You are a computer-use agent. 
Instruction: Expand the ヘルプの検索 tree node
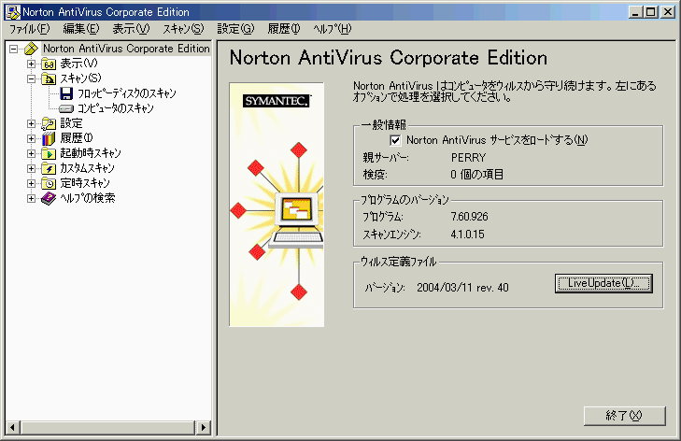31,198
